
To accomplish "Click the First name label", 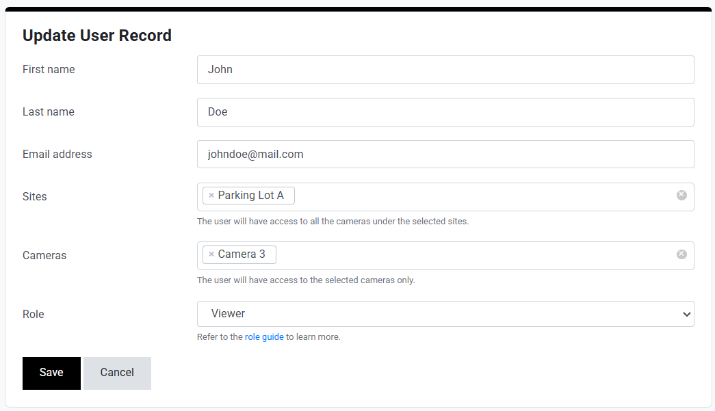I will [49, 70].
